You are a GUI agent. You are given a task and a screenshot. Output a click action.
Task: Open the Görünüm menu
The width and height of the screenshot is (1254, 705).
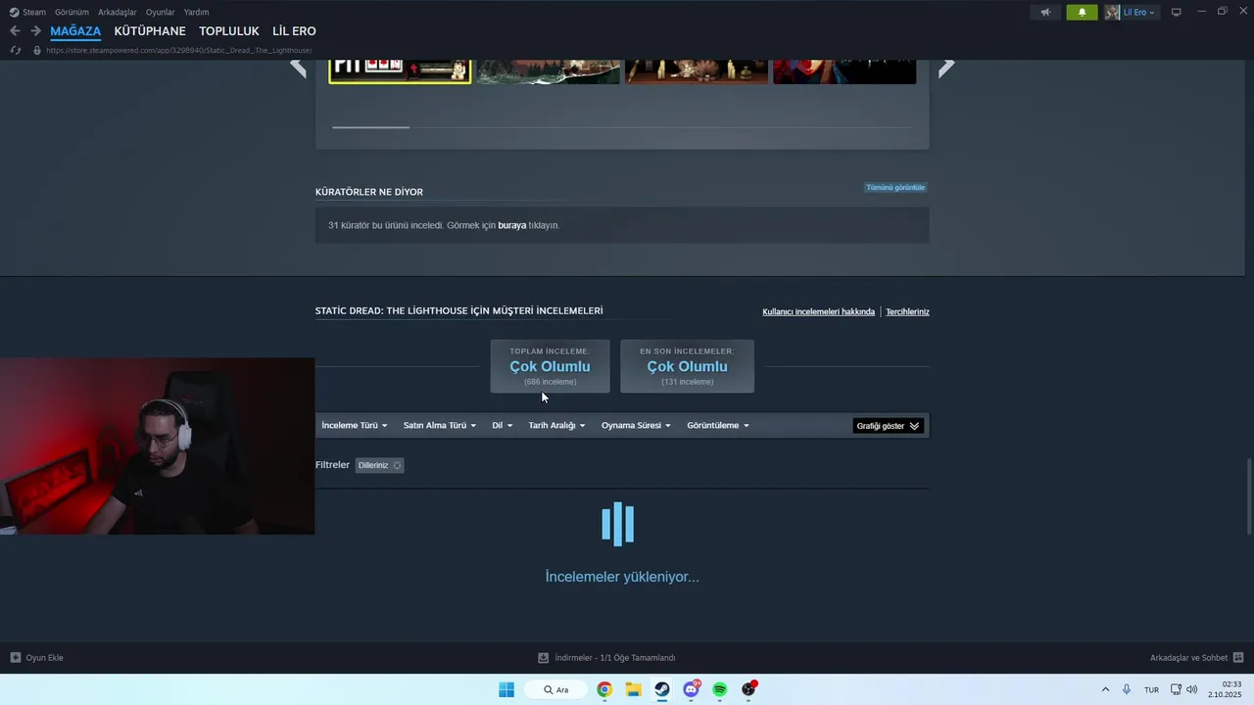[72, 12]
